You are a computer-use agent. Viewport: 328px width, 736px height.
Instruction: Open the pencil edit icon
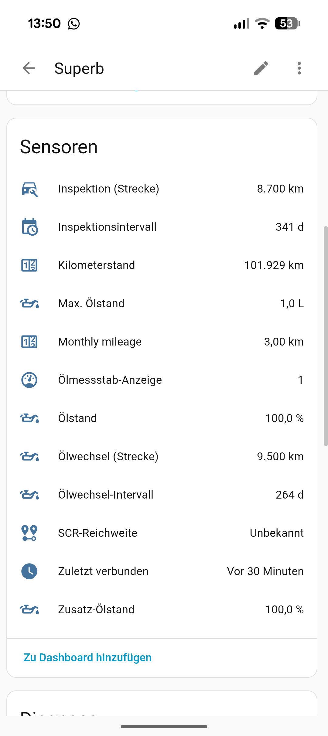(261, 68)
